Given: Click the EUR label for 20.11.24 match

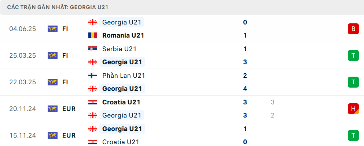Looking at the screenshot, I should [69, 109].
